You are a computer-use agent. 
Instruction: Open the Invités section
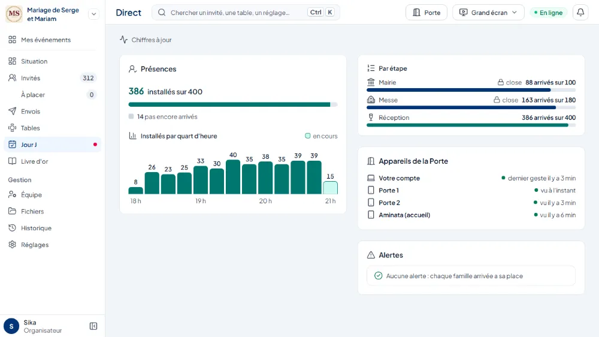52,78
